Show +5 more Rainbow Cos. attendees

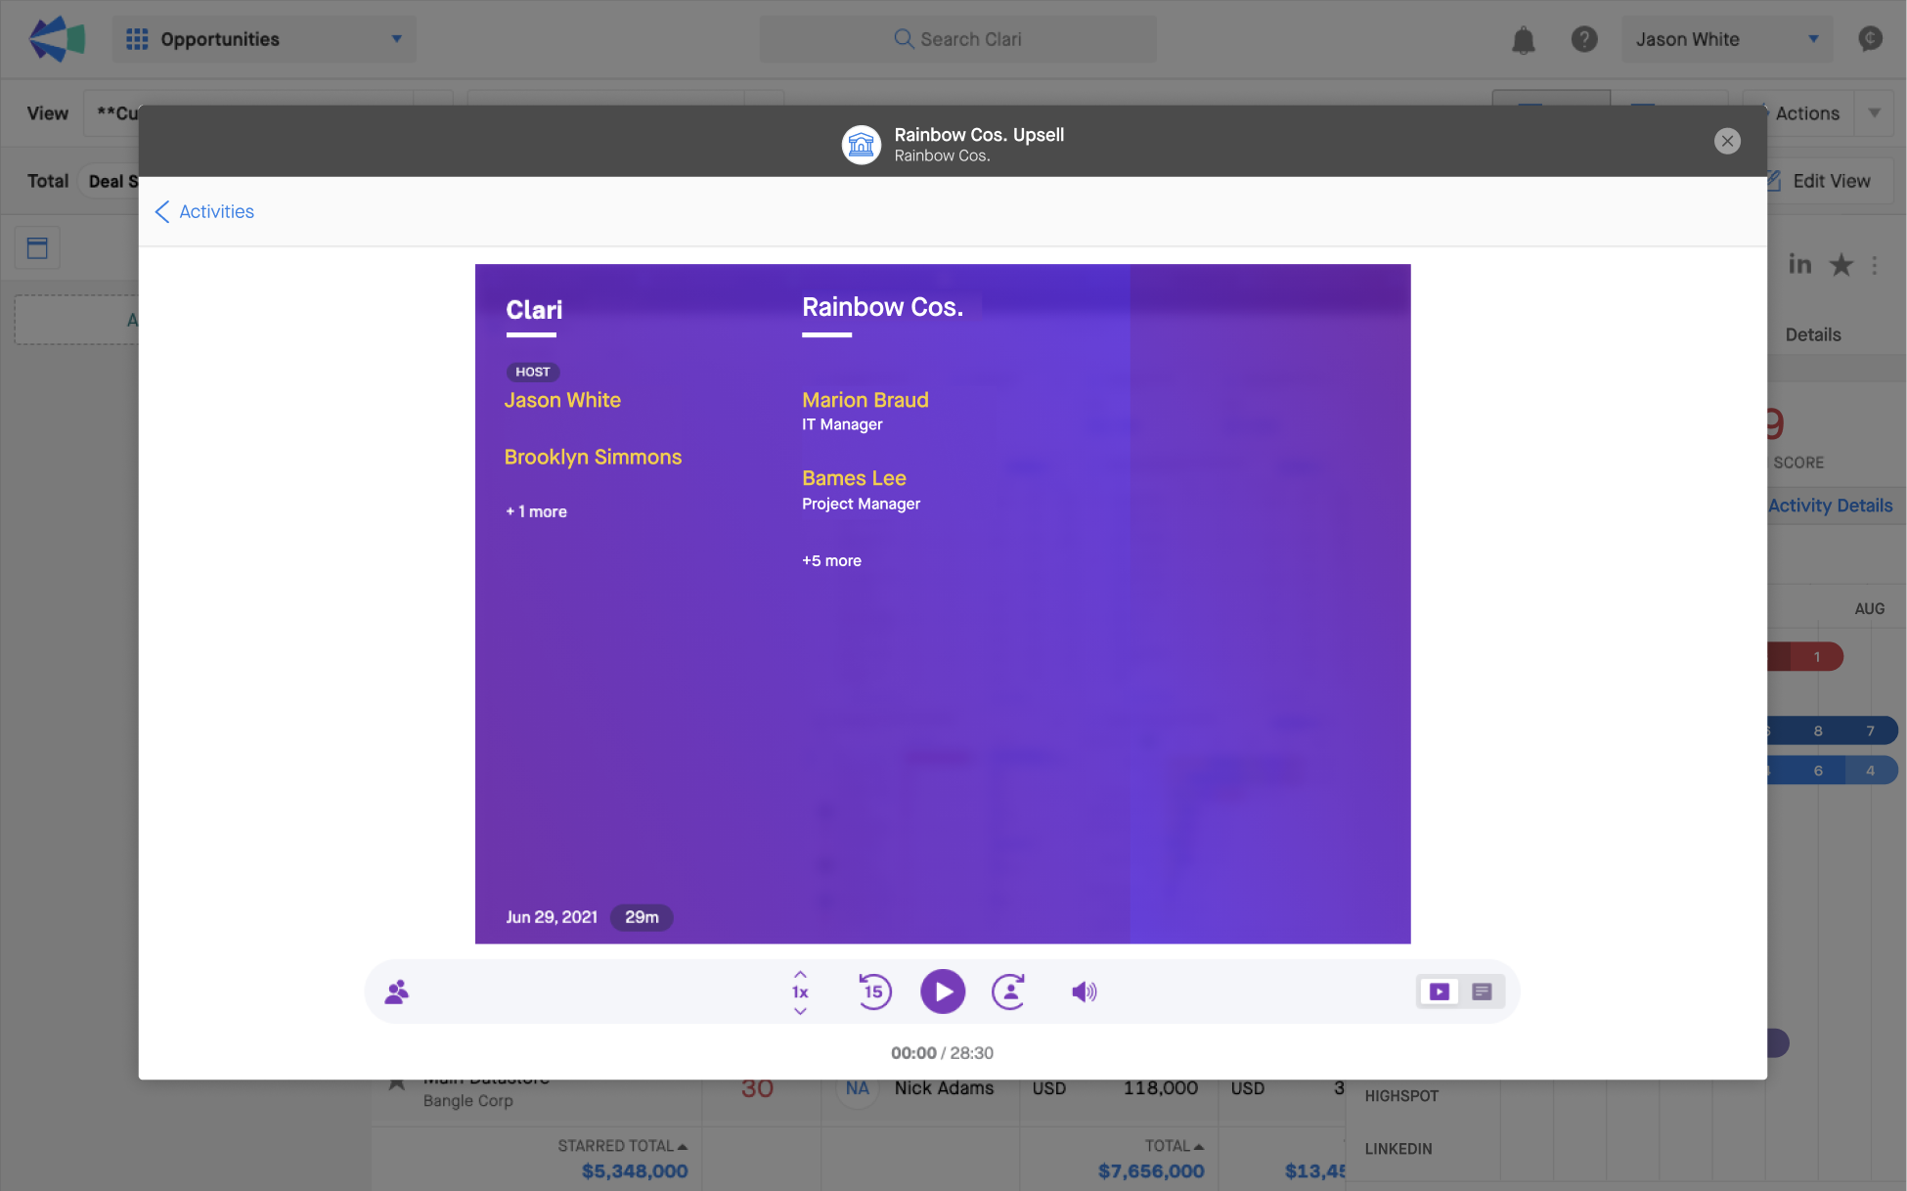point(831,560)
